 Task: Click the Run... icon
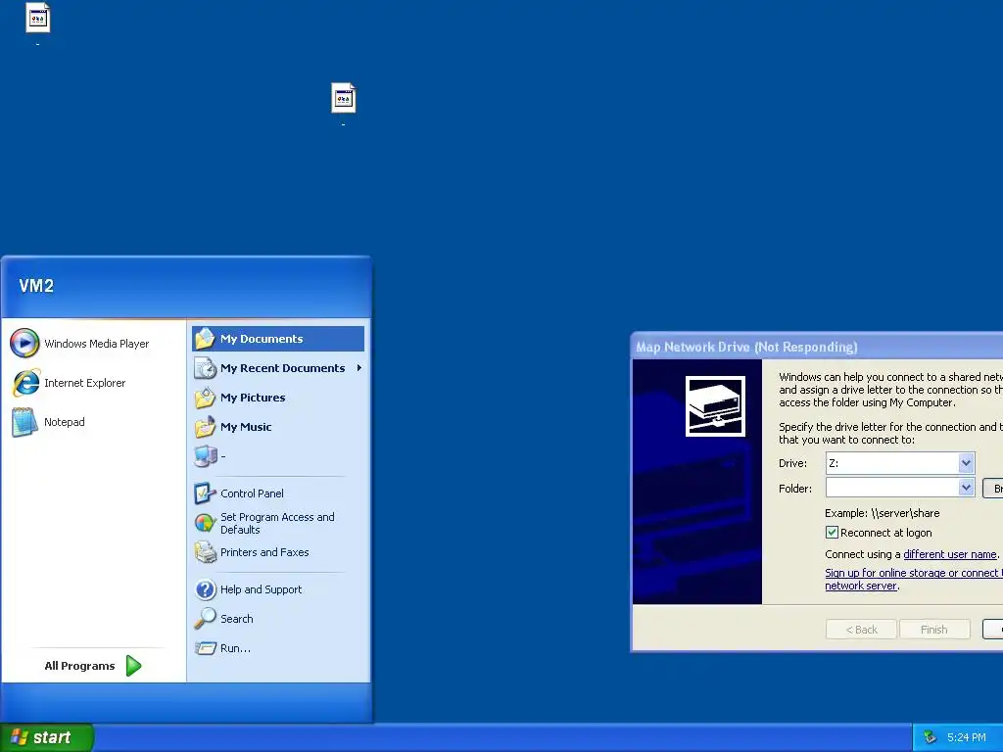206,648
